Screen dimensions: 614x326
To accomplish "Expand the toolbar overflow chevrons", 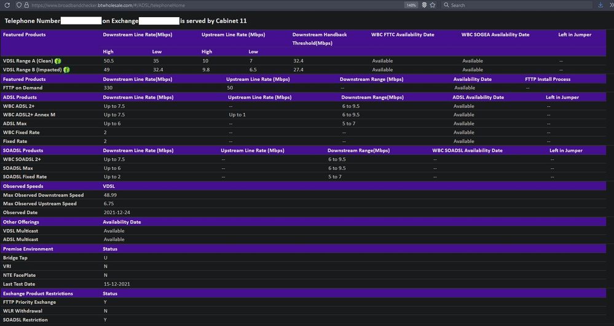I will click(x=610, y=5).
